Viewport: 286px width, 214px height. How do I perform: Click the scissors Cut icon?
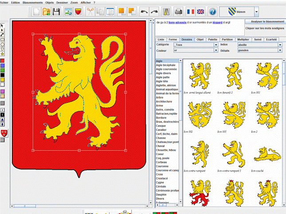pyautogui.click(x=90, y=12)
